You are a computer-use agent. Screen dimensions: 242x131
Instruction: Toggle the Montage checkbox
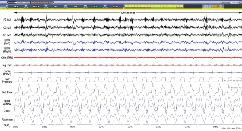pyautogui.click(x=15, y=2)
